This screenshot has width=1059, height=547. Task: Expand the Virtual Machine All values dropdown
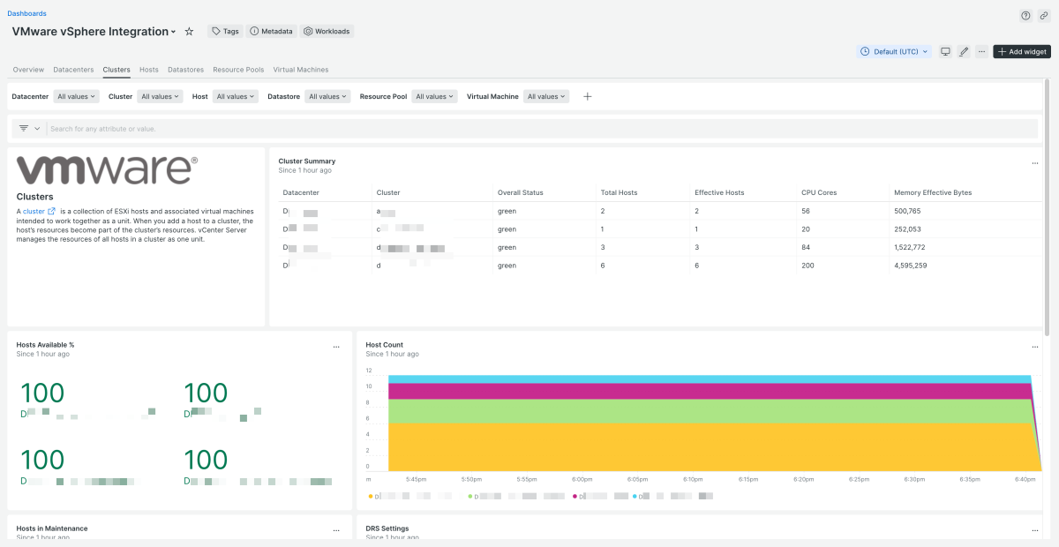coord(546,96)
